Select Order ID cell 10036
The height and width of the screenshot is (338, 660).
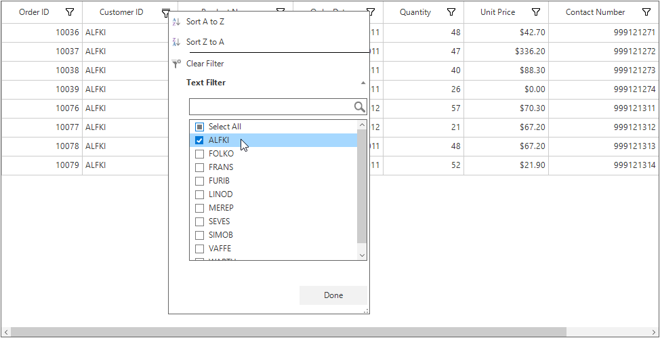41,33
